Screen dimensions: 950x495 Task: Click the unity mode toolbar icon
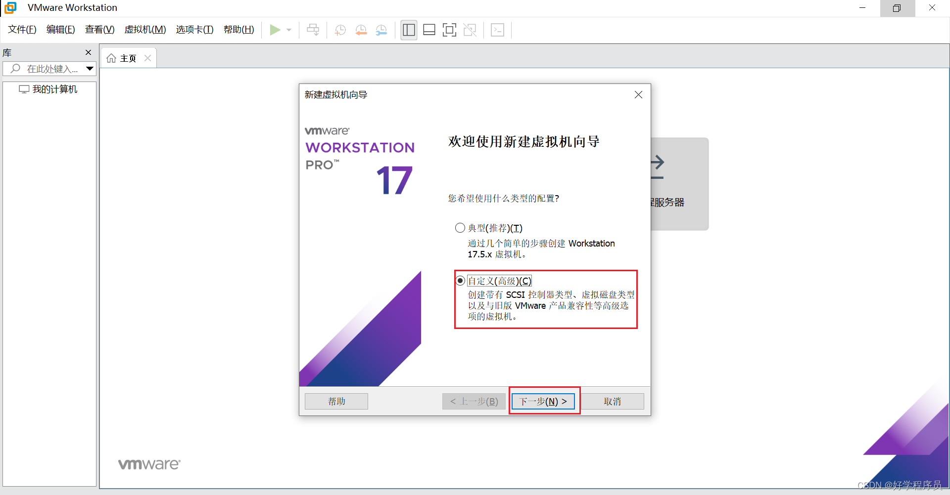pos(470,30)
